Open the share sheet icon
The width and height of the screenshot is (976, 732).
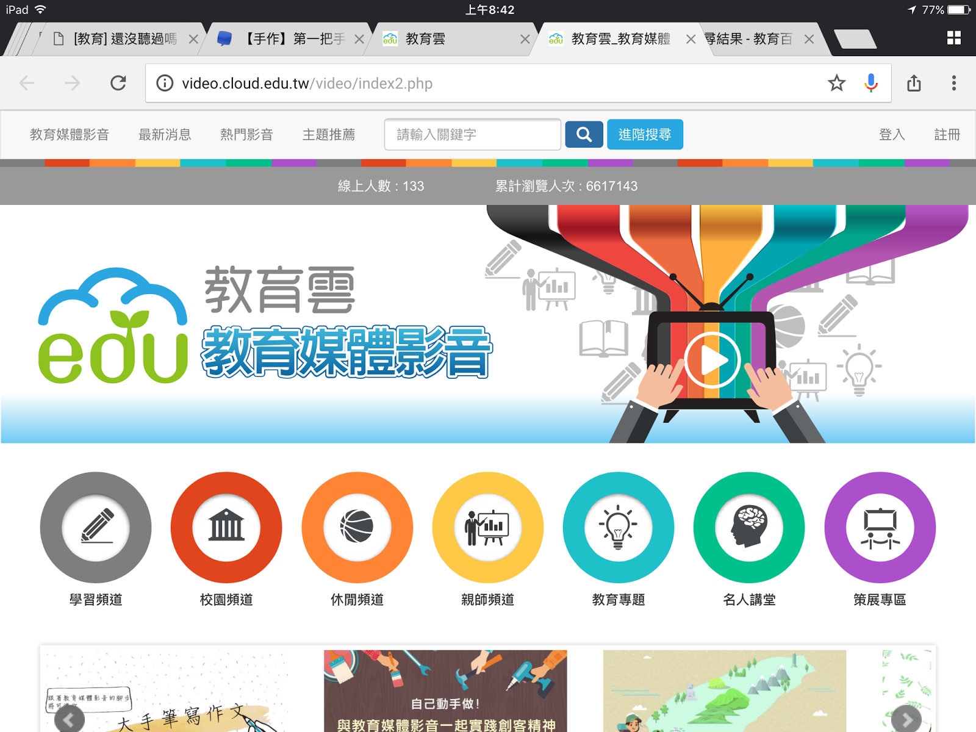click(x=914, y=83)
